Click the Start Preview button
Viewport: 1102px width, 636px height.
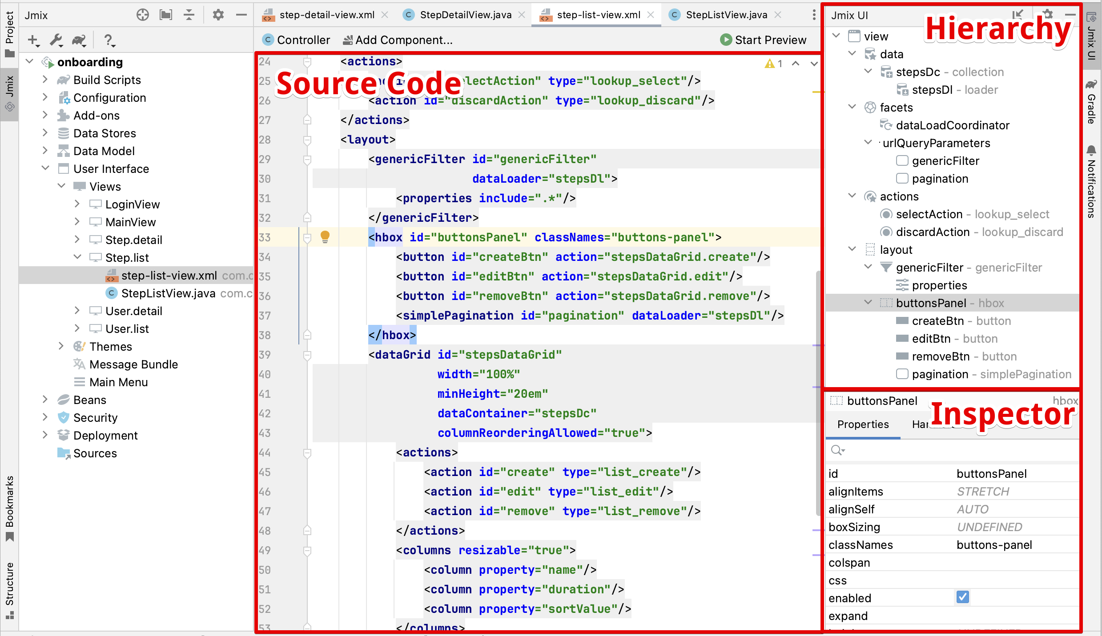pyautogui.click(x=763, y=40)
